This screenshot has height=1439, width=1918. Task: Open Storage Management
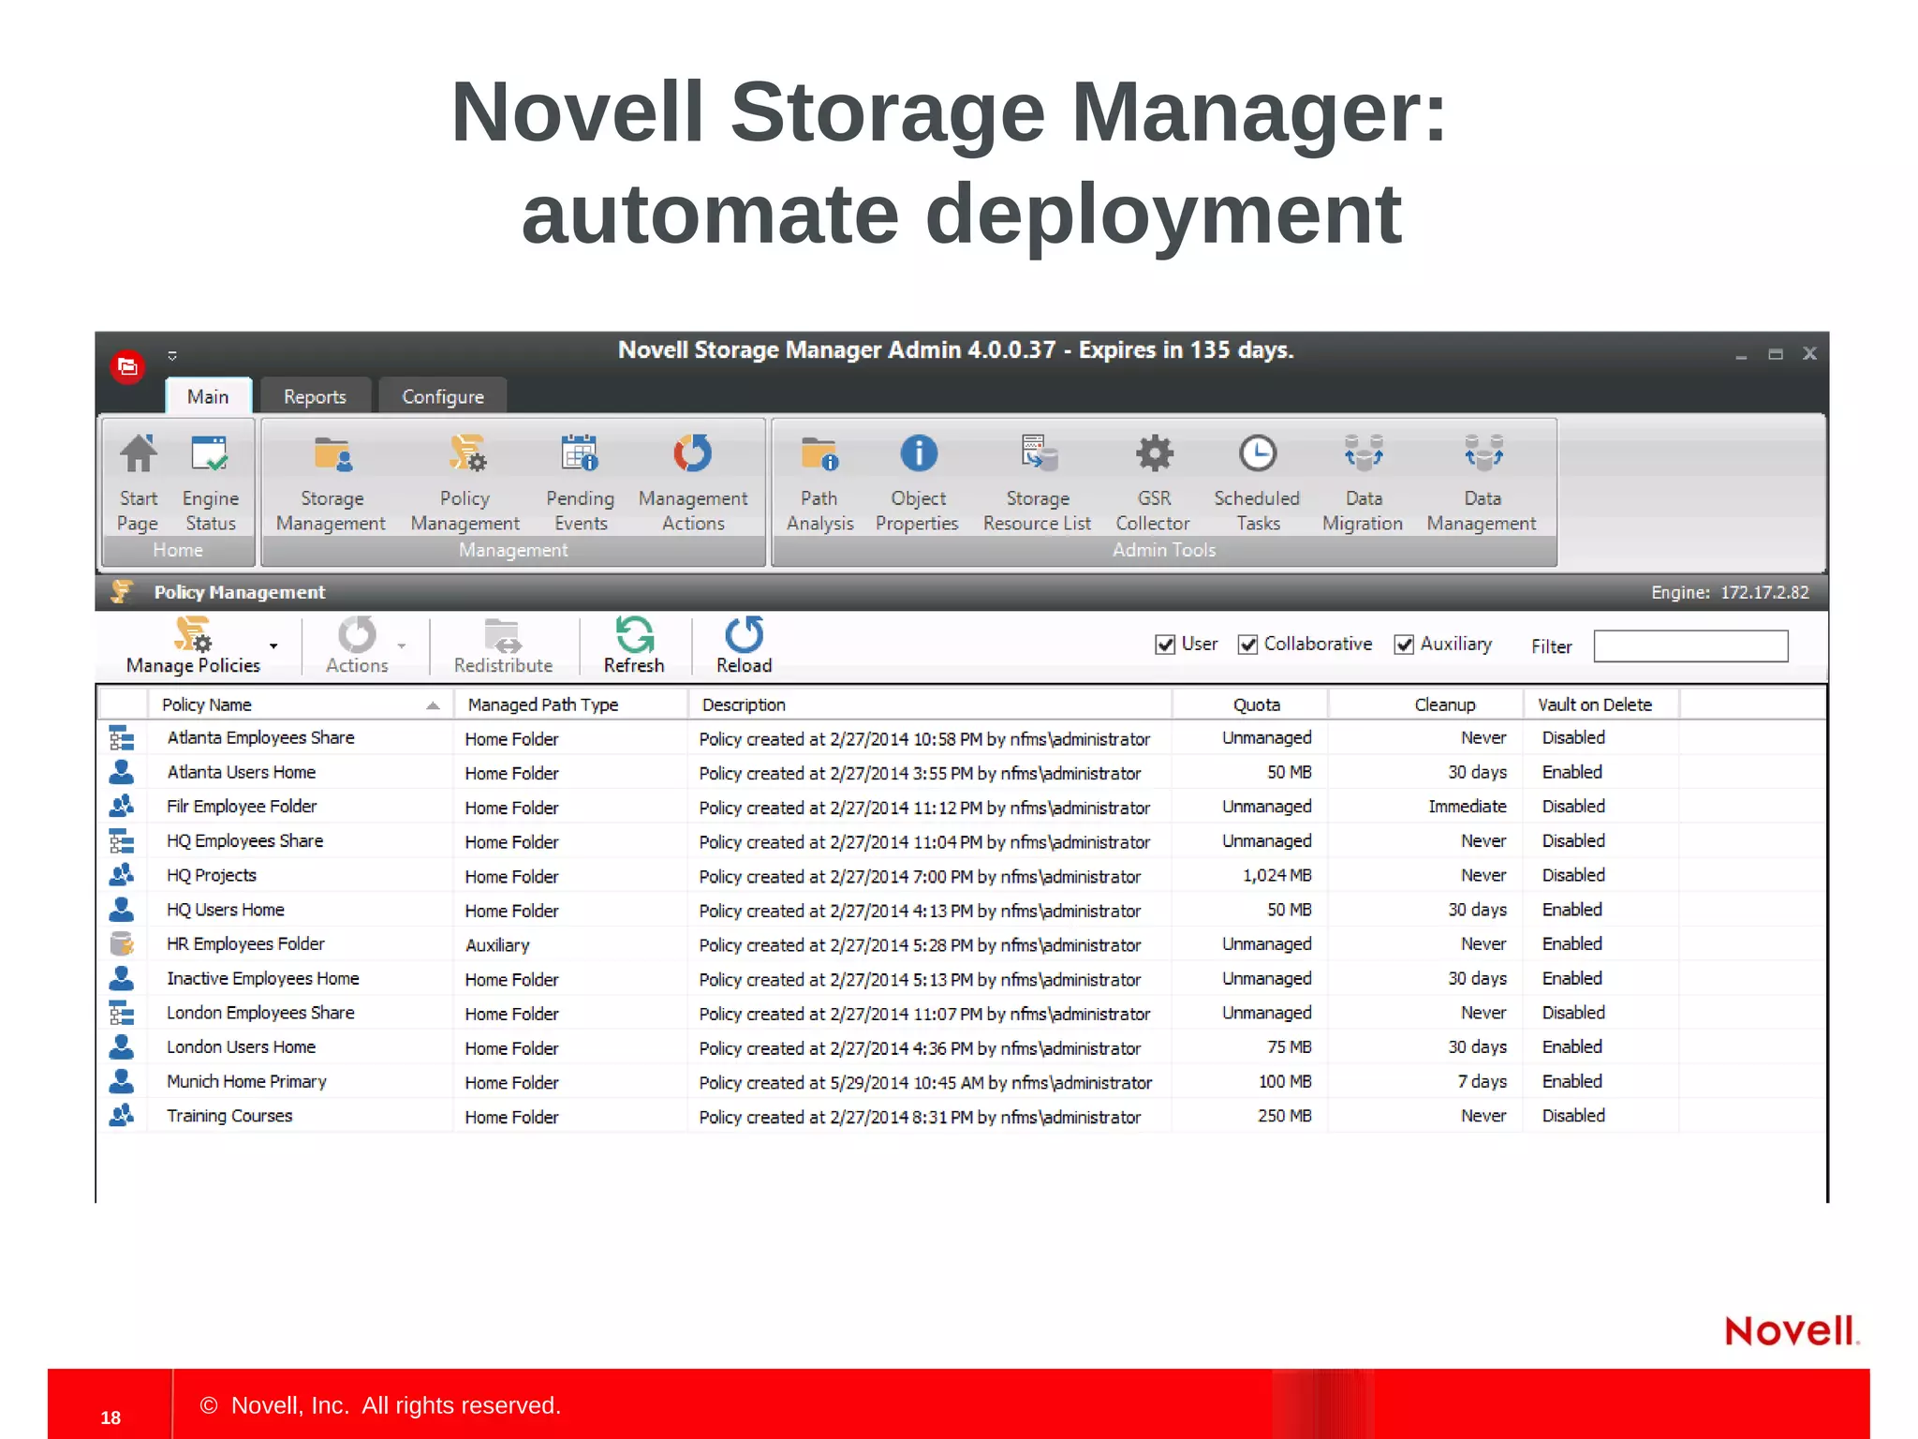331,482
